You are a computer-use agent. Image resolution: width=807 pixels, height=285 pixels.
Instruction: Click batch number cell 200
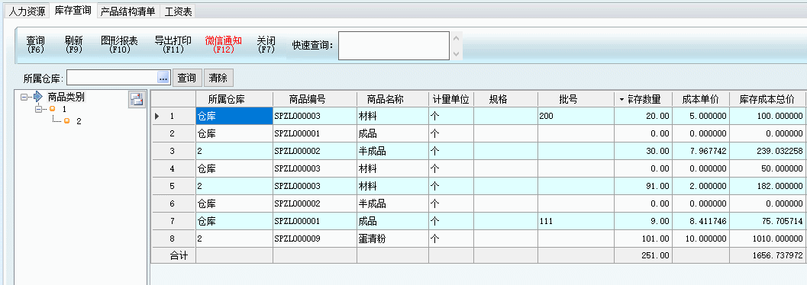click(576, 116)
